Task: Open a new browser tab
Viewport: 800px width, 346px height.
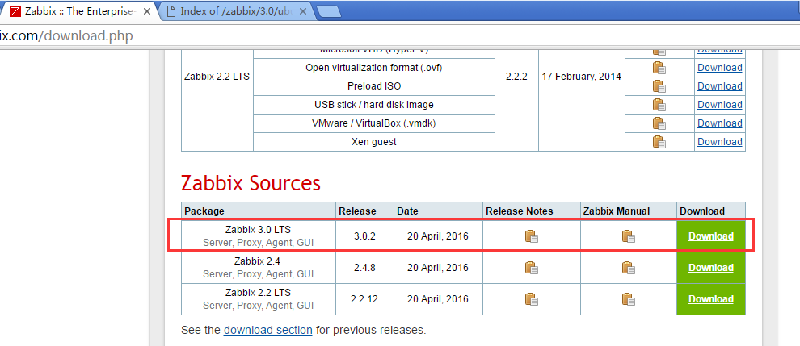Action: (329, 12)
